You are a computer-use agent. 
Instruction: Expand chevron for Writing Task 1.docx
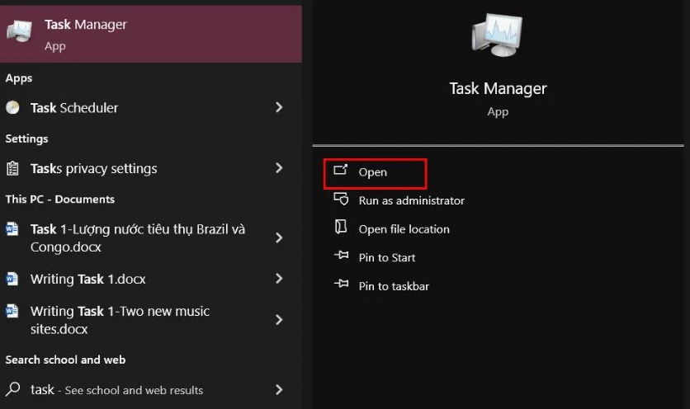tap(278, 279)
